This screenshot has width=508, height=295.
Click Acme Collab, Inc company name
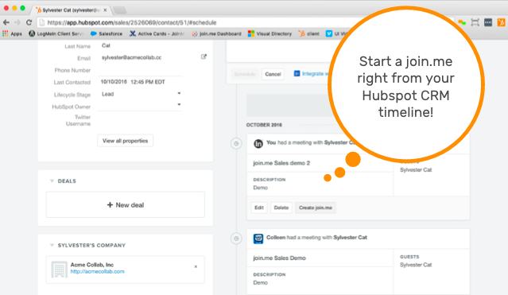92,265
